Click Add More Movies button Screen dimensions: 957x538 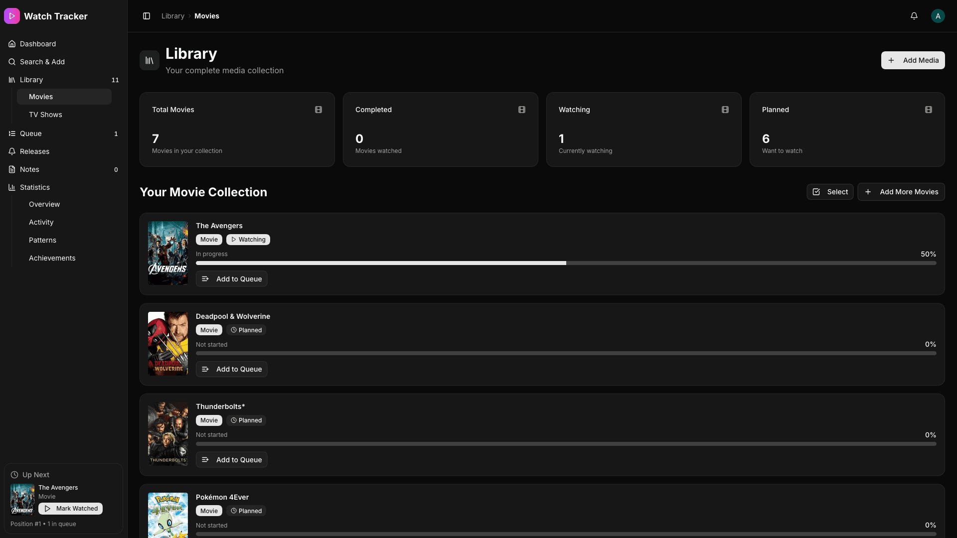pos(901,192)
